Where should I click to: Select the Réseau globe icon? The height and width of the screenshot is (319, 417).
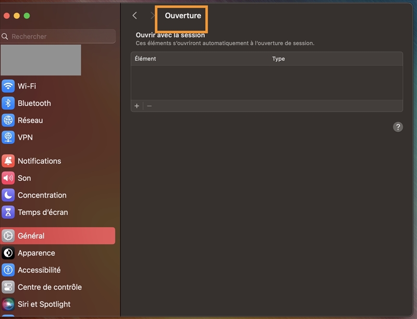8,120
